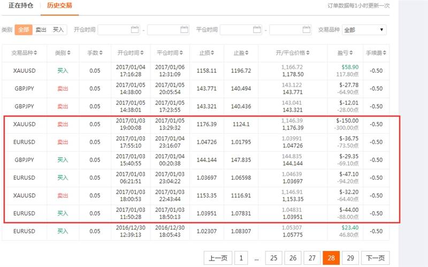Sort table by 开仓时间 column
Image resolution: width=428 pixels, height=267 pixels.
coord(131,53)
